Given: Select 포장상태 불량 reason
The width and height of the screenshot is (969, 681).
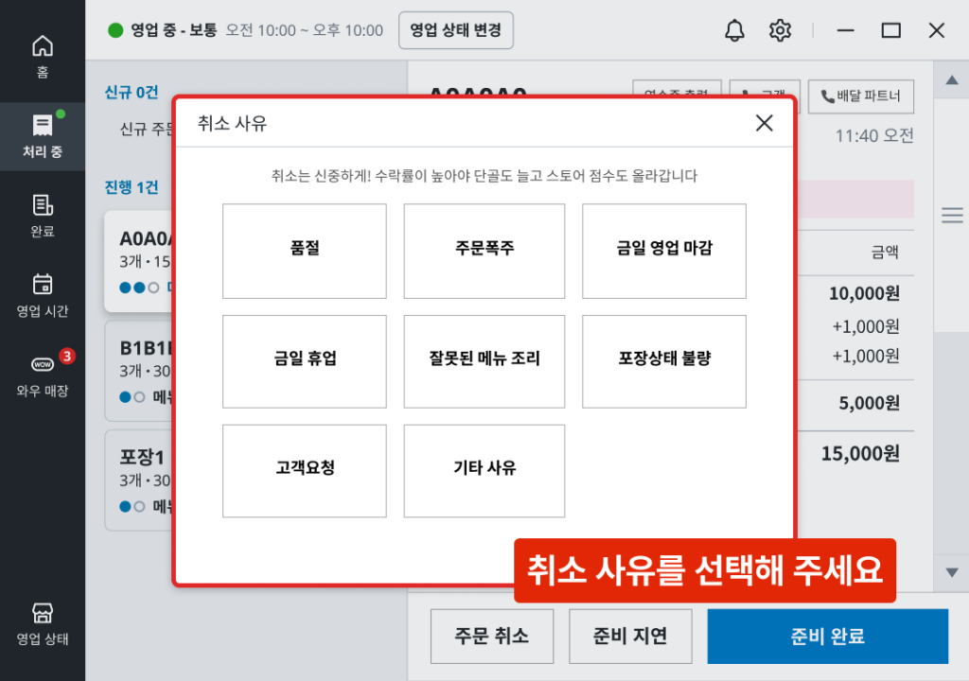Looking at the screenshot, I should click(664, 361).
